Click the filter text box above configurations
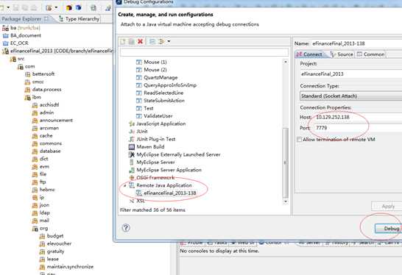402x275 pixels. (205, 52)
